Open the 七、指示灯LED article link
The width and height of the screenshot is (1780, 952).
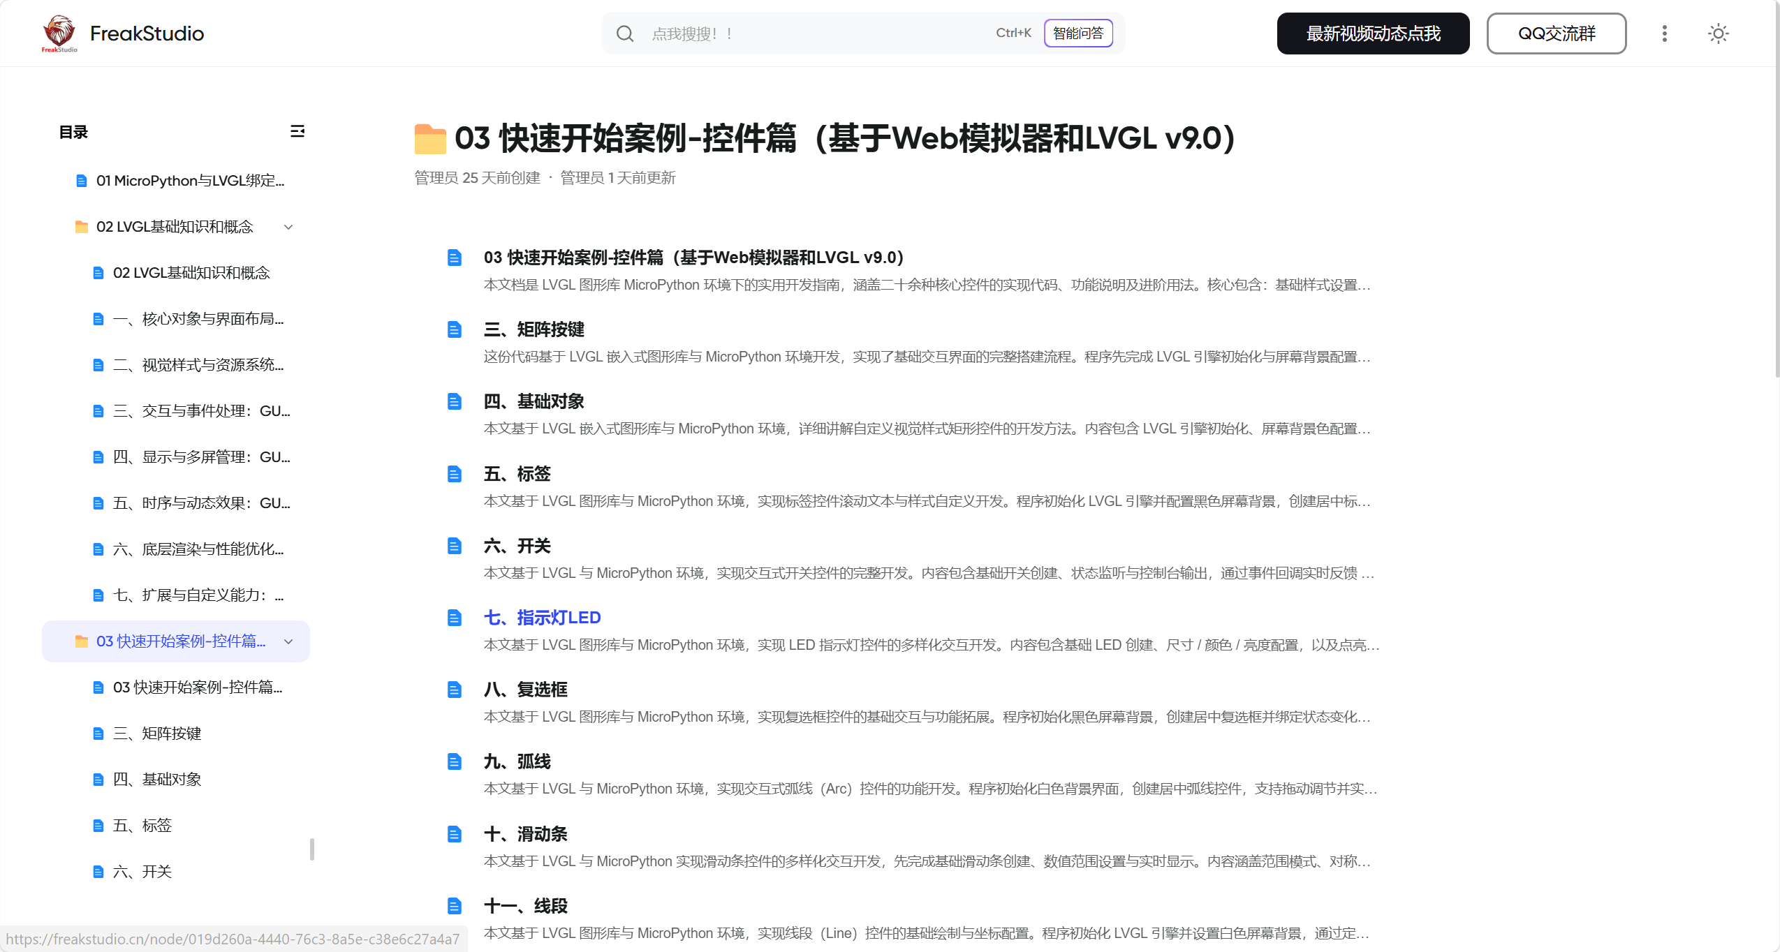click(542, 618)
